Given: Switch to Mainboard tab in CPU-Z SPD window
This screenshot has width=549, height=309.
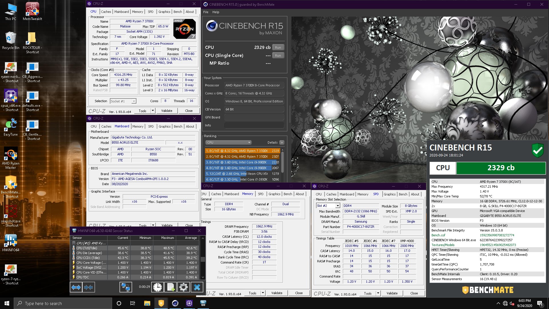Looking at the screenshot, I should tap(347, 194).
